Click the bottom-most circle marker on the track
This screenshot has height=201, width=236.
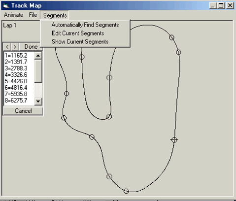point(126,191)
